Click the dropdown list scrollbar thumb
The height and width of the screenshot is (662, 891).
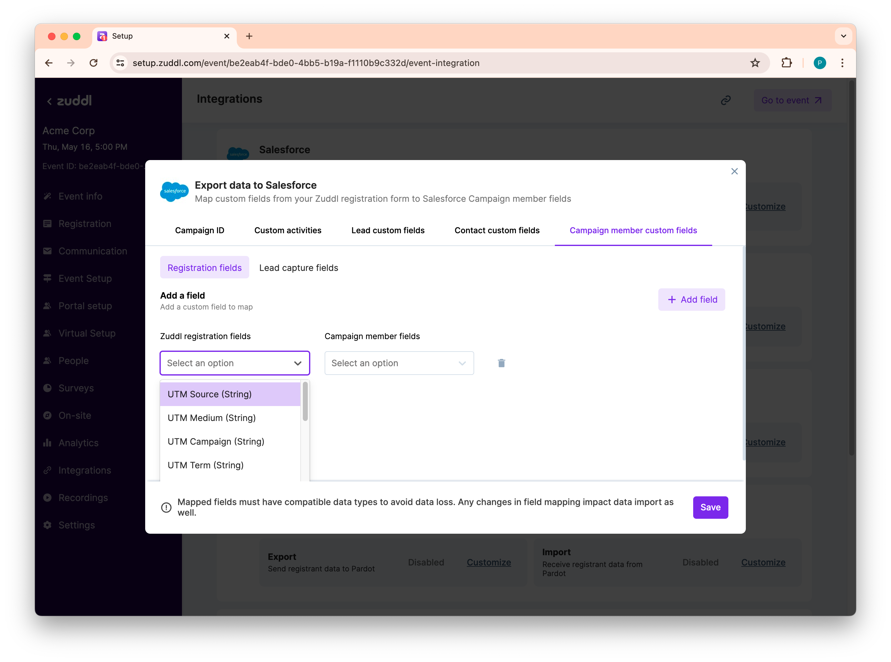pyautogui.click(x=305, y=401)
